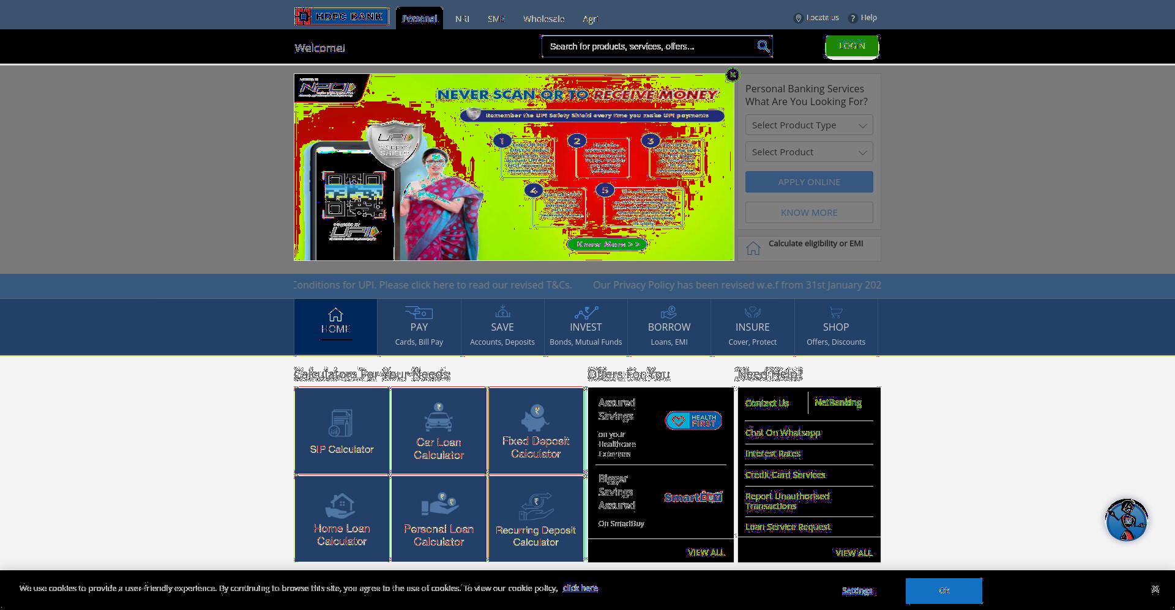Image resolution: width=1175 pixels, height=610 pixels.
Task: Click the HDFC Bank logo
Action: (341, 17)
